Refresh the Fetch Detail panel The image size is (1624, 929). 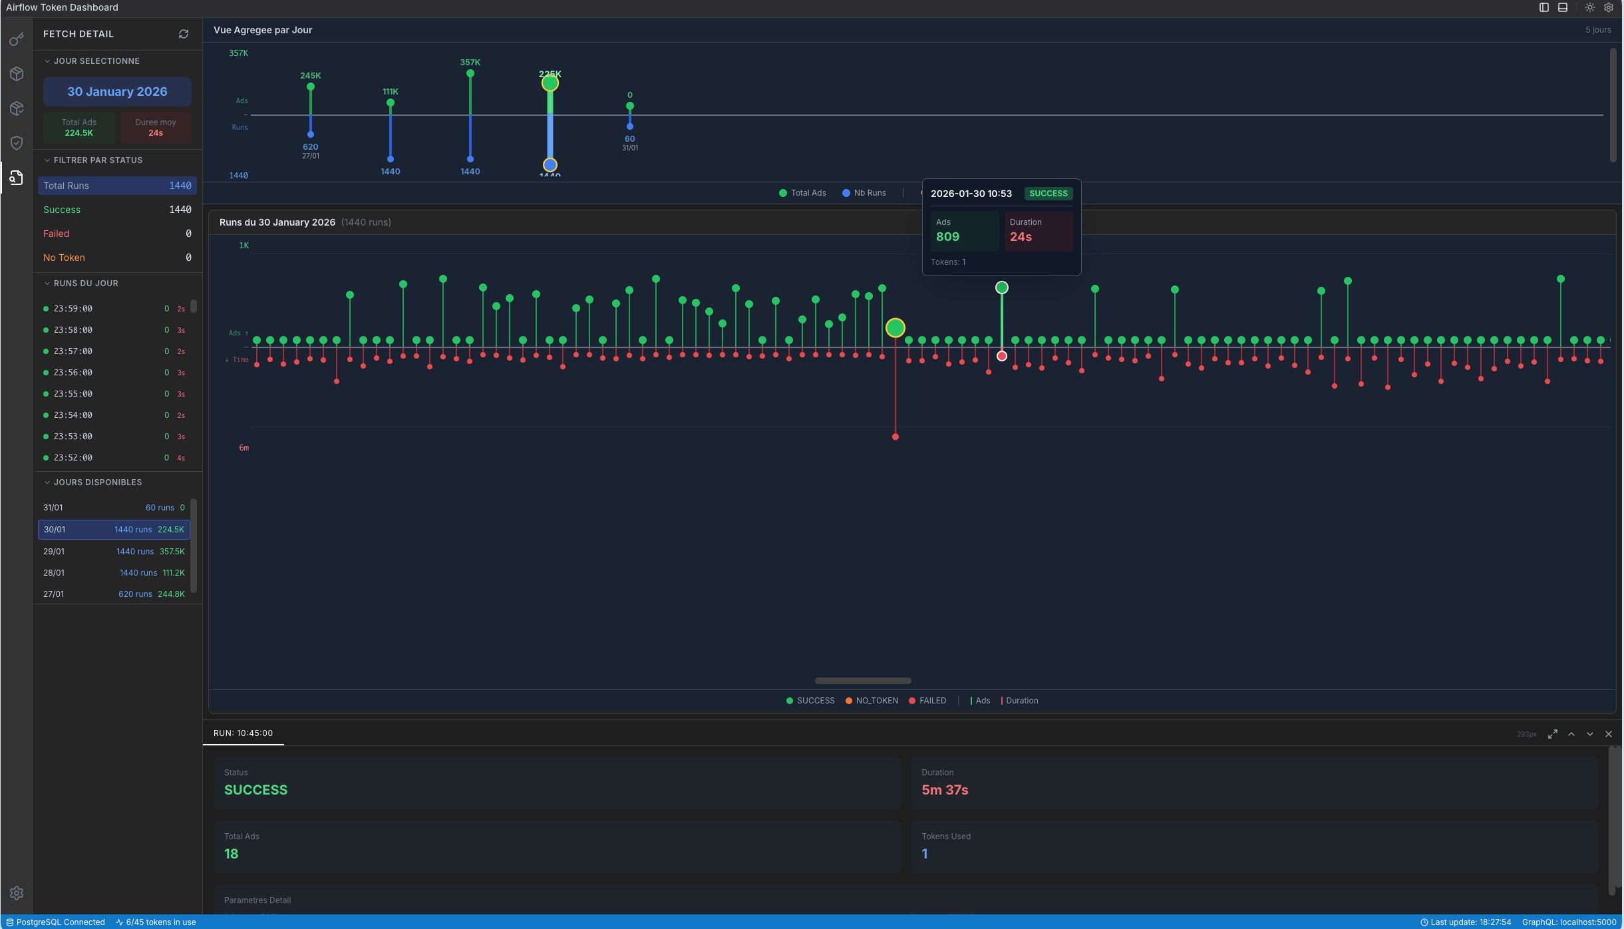tap(184, 34)
